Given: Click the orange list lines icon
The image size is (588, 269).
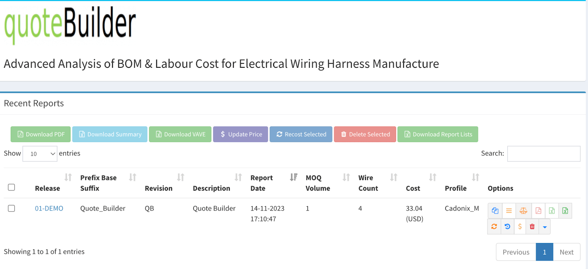Looking at the screenshot, I should 509,211.
